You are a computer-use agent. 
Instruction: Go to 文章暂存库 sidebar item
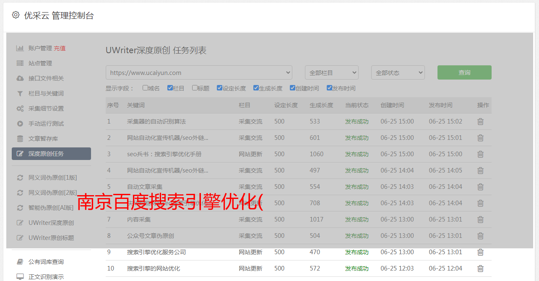[43, 139]
